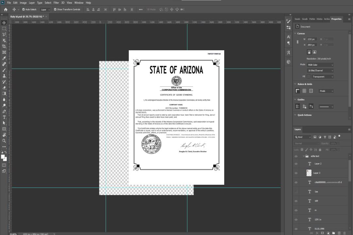
Task: Show the hidden 1ss text layer
Action: [296, 192]
